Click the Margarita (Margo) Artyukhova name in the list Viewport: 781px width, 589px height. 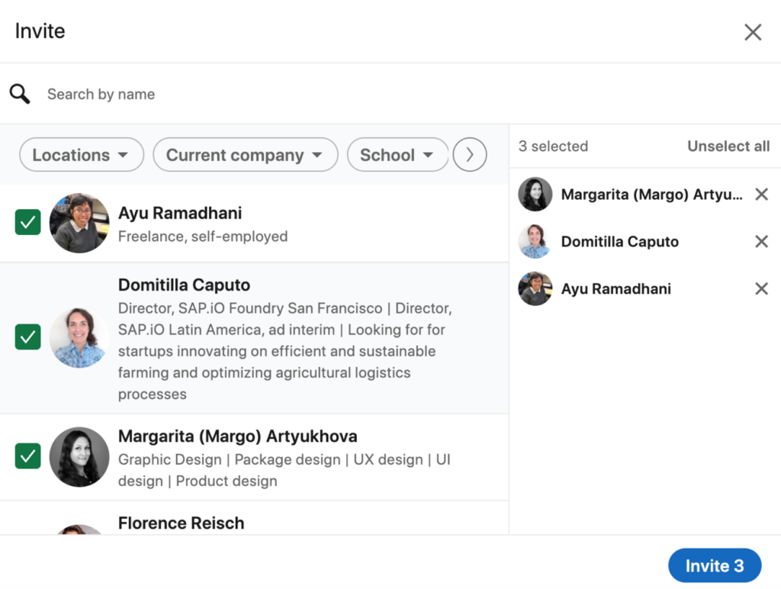tap(238, 436)
